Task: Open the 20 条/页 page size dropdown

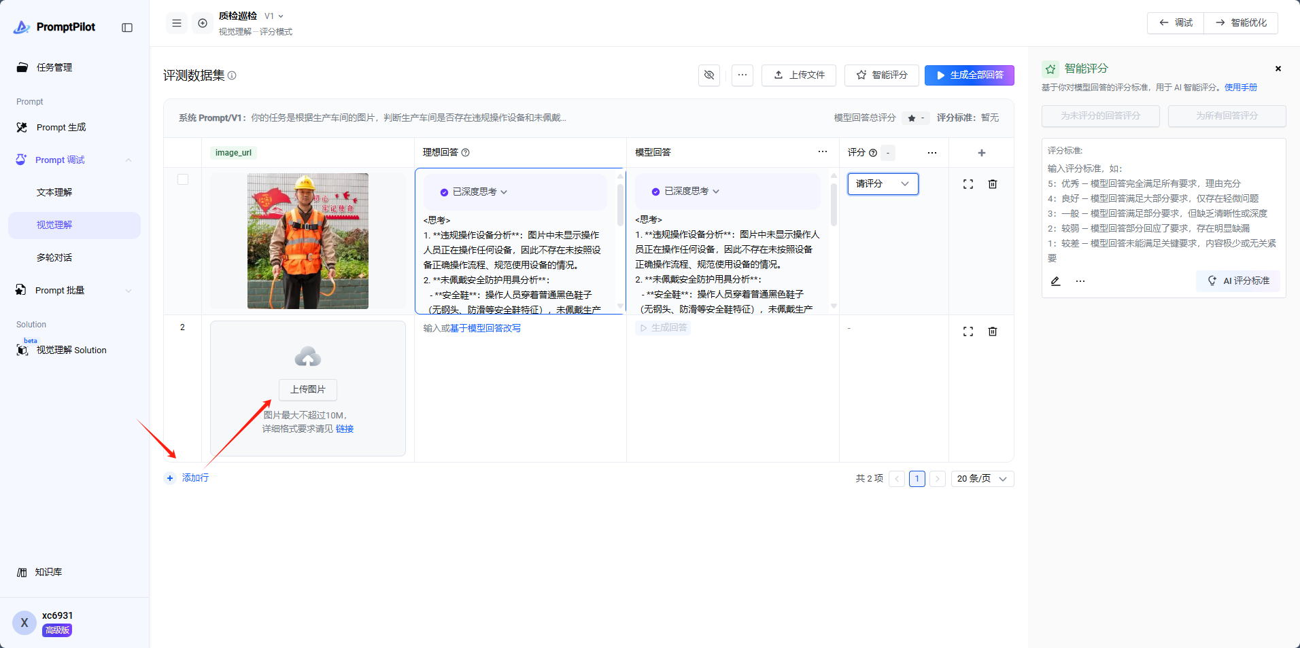Action: coord(982,479)
